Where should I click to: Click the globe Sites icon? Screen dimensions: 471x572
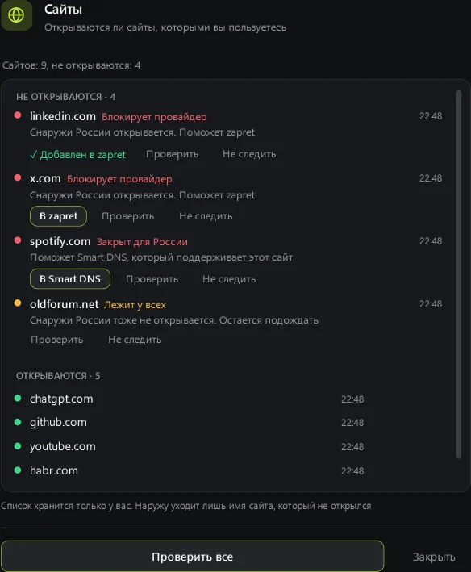click(x=16, y=15)
